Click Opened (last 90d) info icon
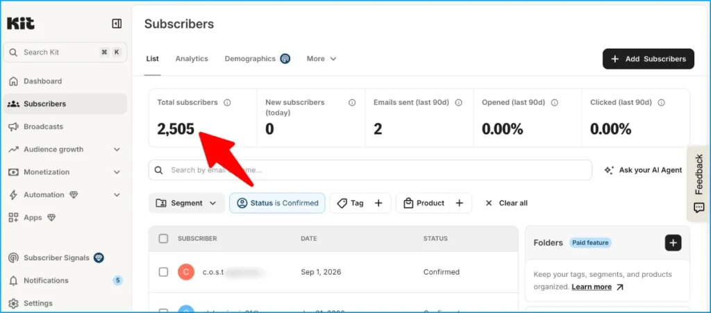Screen dimensions: 711x313 click(x=554, y=103)
